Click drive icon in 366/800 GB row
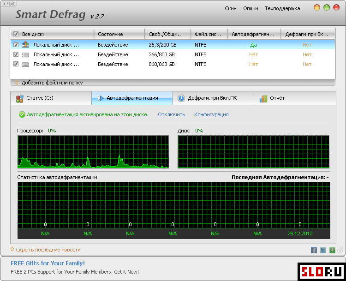 pos(25,54)
